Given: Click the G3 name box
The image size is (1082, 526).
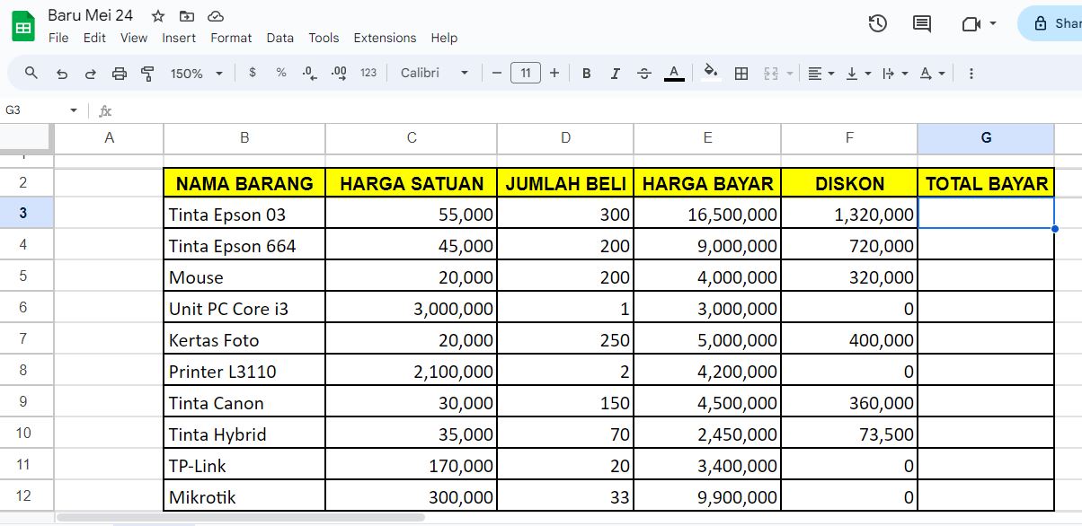Looking at the screenshot, I should click(34, 110).
